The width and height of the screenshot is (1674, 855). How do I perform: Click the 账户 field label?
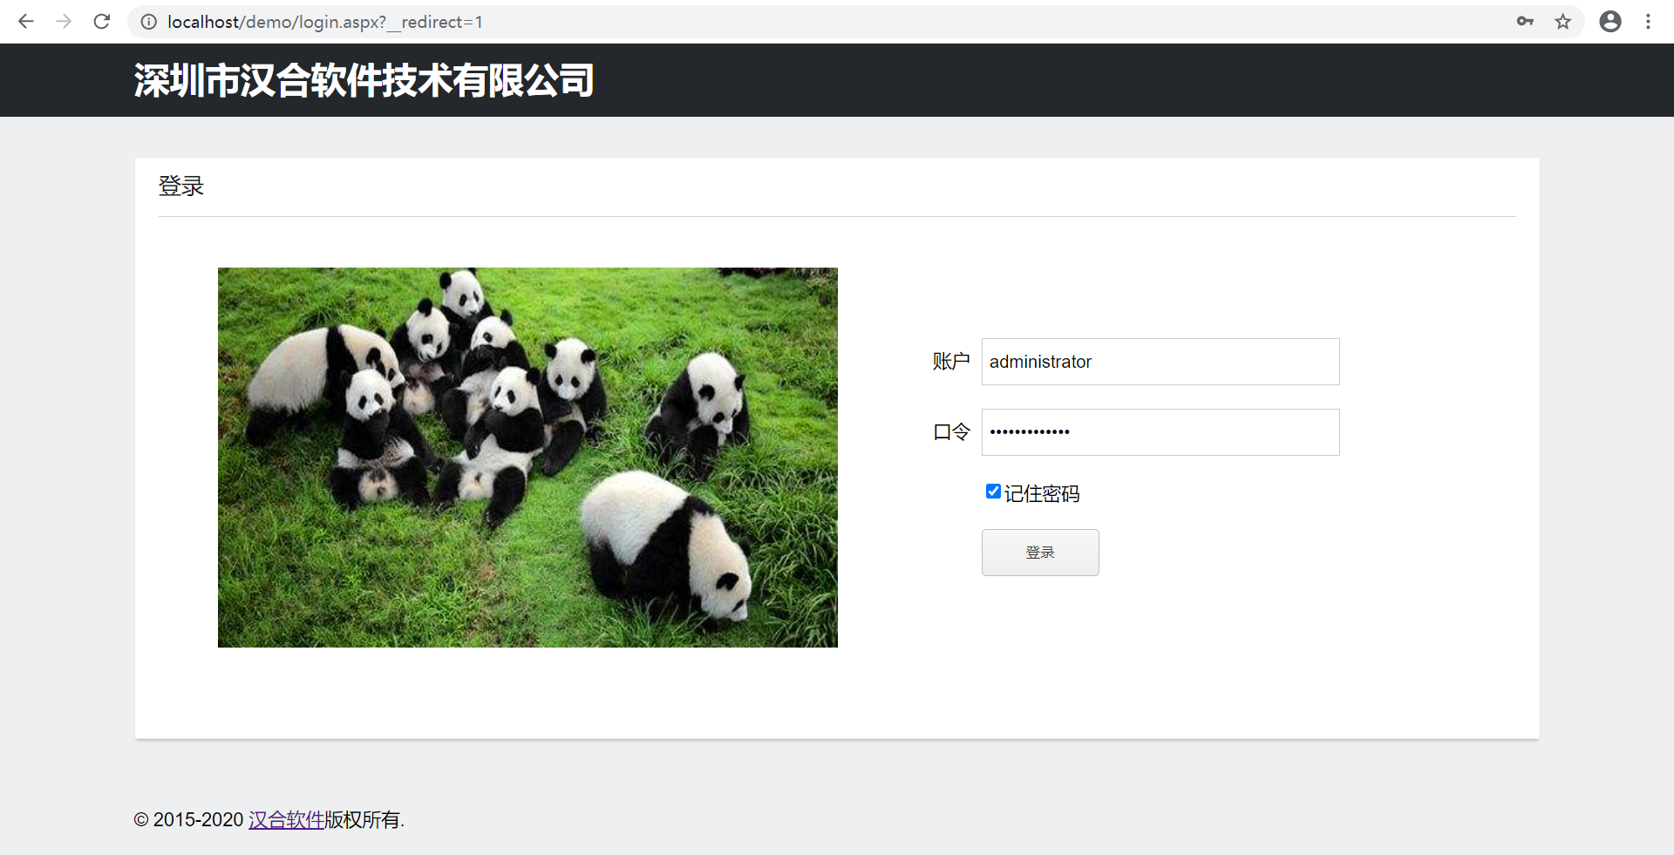[950, 362]
